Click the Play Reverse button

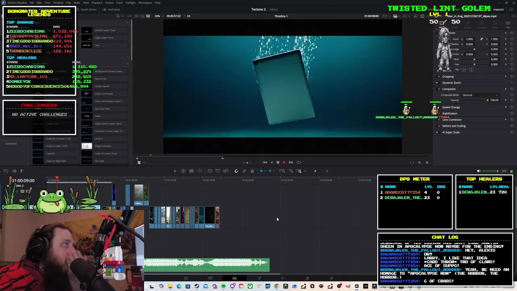pyautogui.click(x=271, y=162)
